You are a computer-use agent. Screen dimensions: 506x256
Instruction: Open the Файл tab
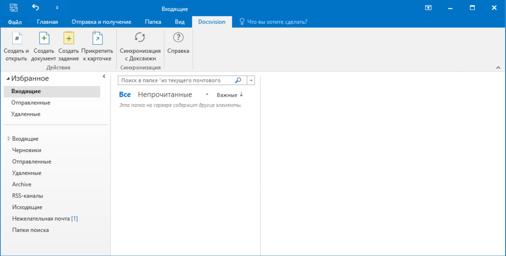point(15,22)
